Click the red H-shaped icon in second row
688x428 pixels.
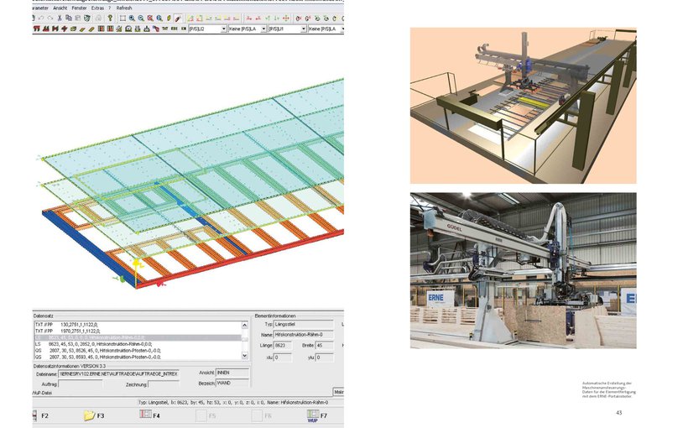click(55, 29)
